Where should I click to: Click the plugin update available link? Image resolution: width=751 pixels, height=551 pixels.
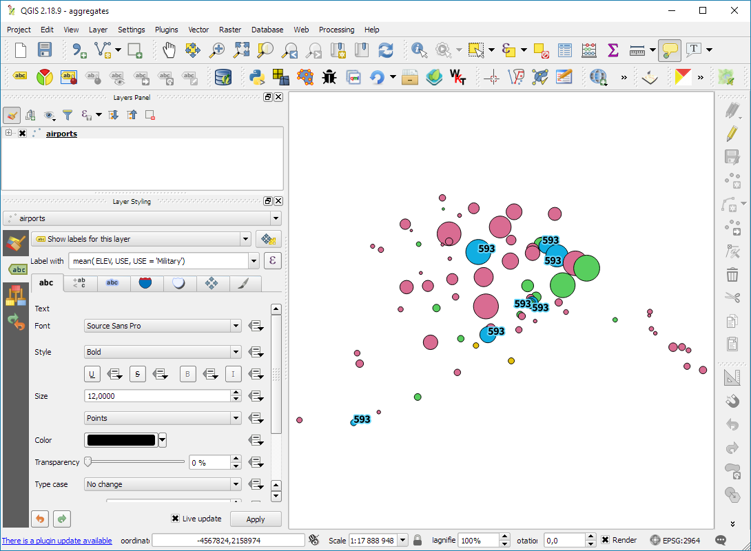pos(57,541)
